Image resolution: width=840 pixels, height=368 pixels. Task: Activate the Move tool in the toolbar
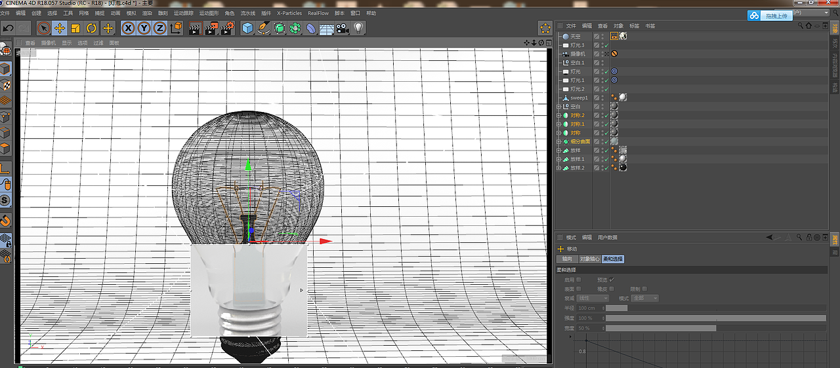point(60,28)
